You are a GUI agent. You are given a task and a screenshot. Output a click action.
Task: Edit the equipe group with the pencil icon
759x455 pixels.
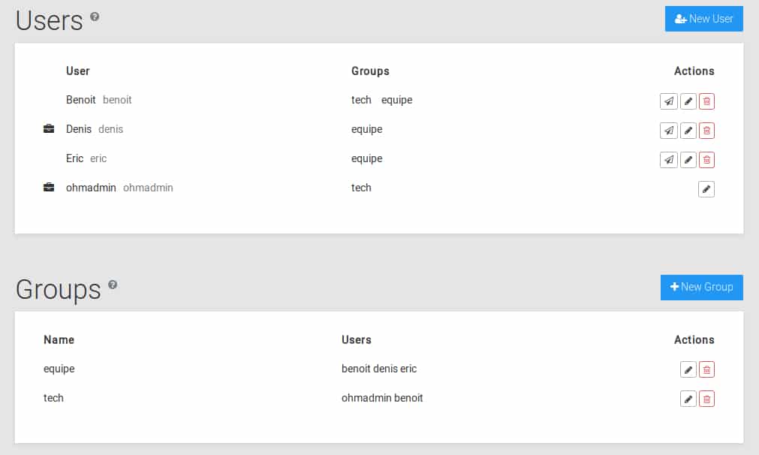[x=688, y=370]
